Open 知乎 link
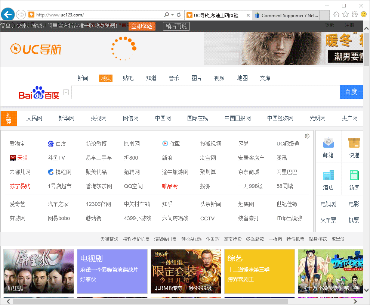The width and height of the screenshot is (370, 305). coord(167,204)
